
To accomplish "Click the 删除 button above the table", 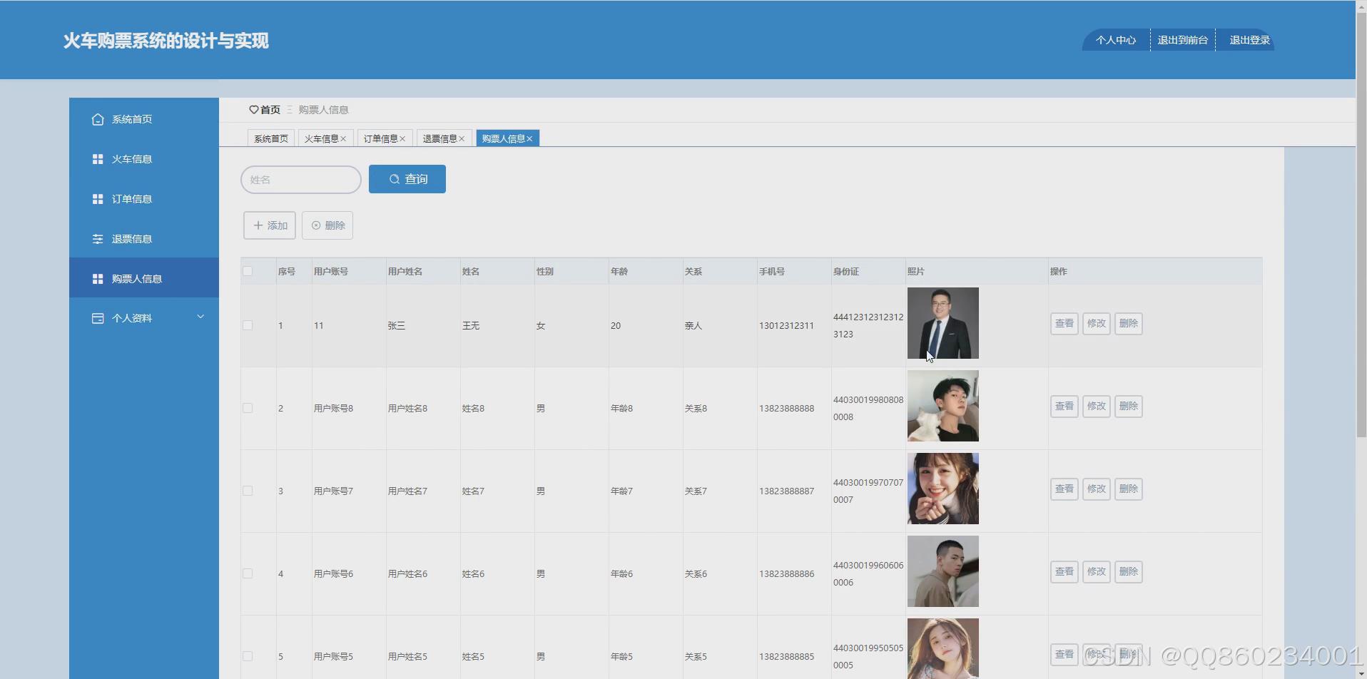I will pos(327,225).
